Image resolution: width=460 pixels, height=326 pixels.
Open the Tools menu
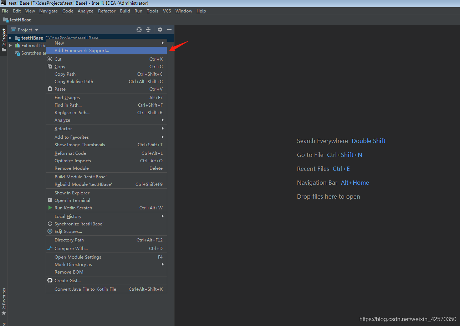click(x=153, y=11)
